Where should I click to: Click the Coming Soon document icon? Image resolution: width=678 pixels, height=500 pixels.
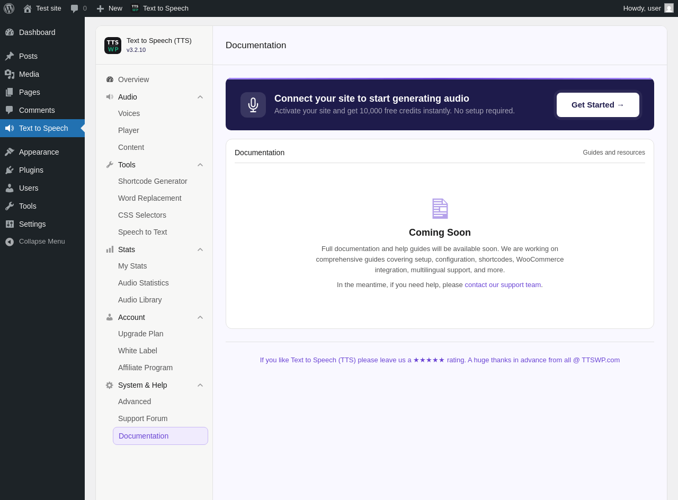(x=440, y=209)
